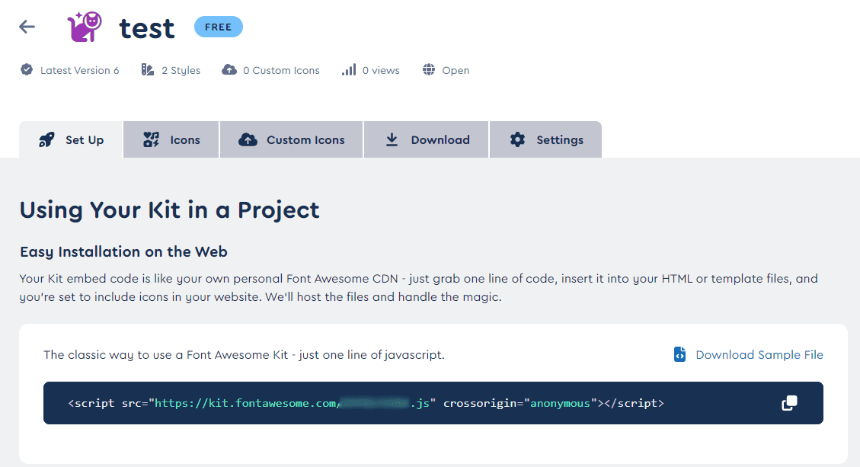Click the purple cat kit logo

pyautogui.click(x=85, y=27)
